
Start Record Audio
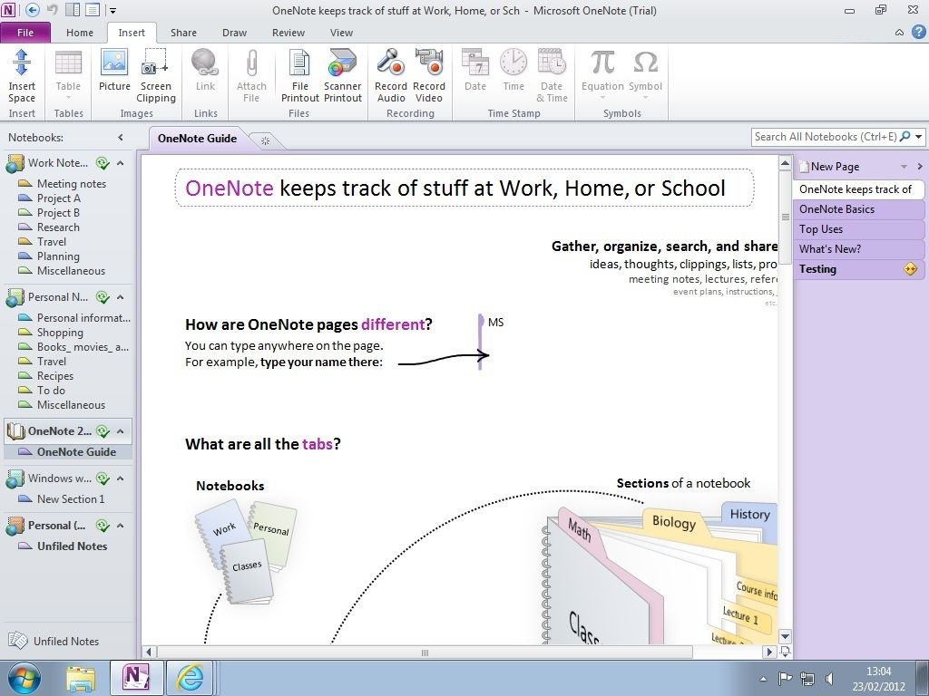tap(391, 76)
